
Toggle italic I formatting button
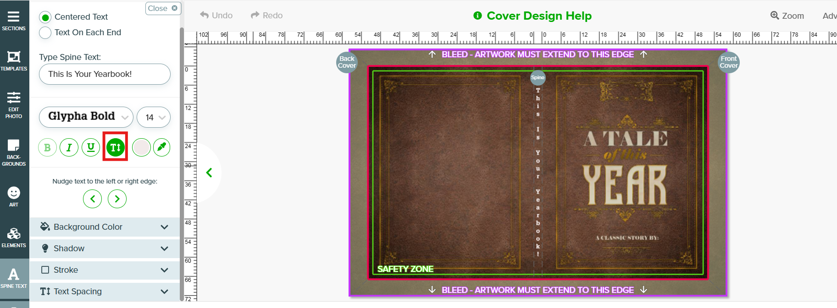coord(69,147)
